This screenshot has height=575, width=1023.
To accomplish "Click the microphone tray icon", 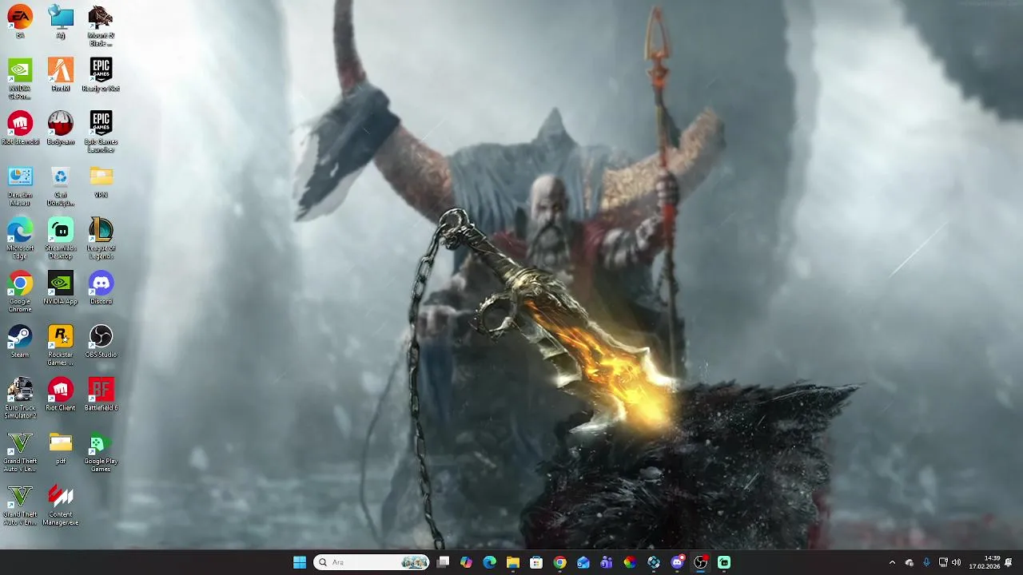I will [926, 562].
